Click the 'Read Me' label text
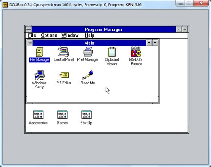The image size is (211, 167). [x=88, y=83]
